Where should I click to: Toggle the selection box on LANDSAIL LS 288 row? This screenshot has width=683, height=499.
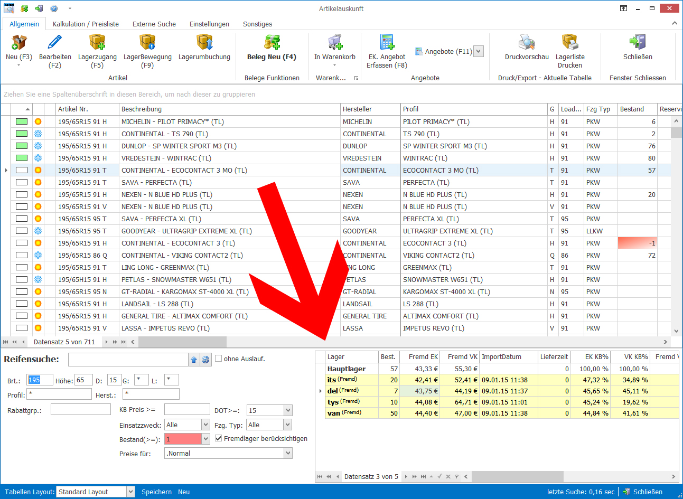(x=22, y=304)
